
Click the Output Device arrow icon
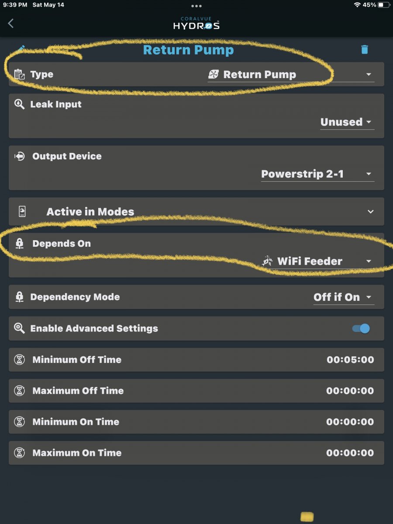coord(20,156)
